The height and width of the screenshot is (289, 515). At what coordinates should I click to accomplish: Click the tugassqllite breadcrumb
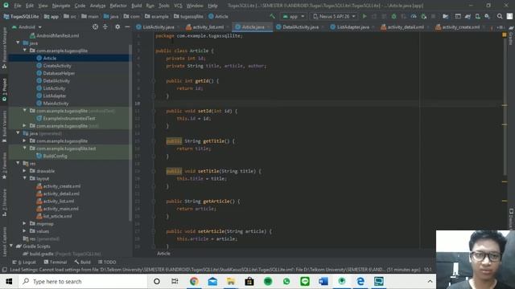(x=188, y=16)
